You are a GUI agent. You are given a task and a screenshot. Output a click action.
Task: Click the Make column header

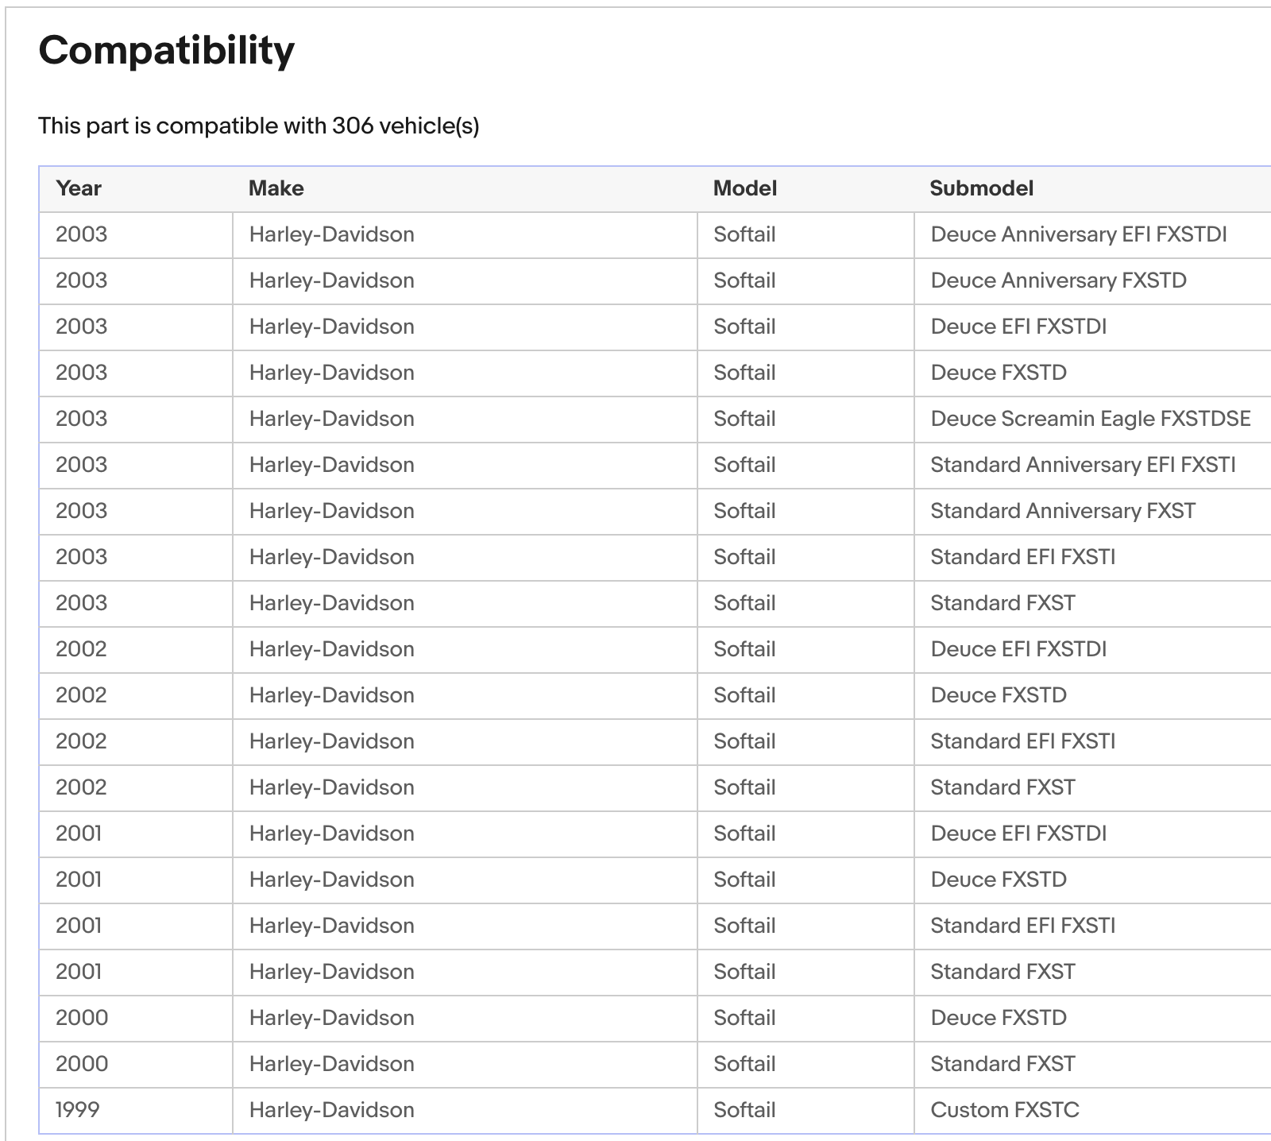(276, 188)
